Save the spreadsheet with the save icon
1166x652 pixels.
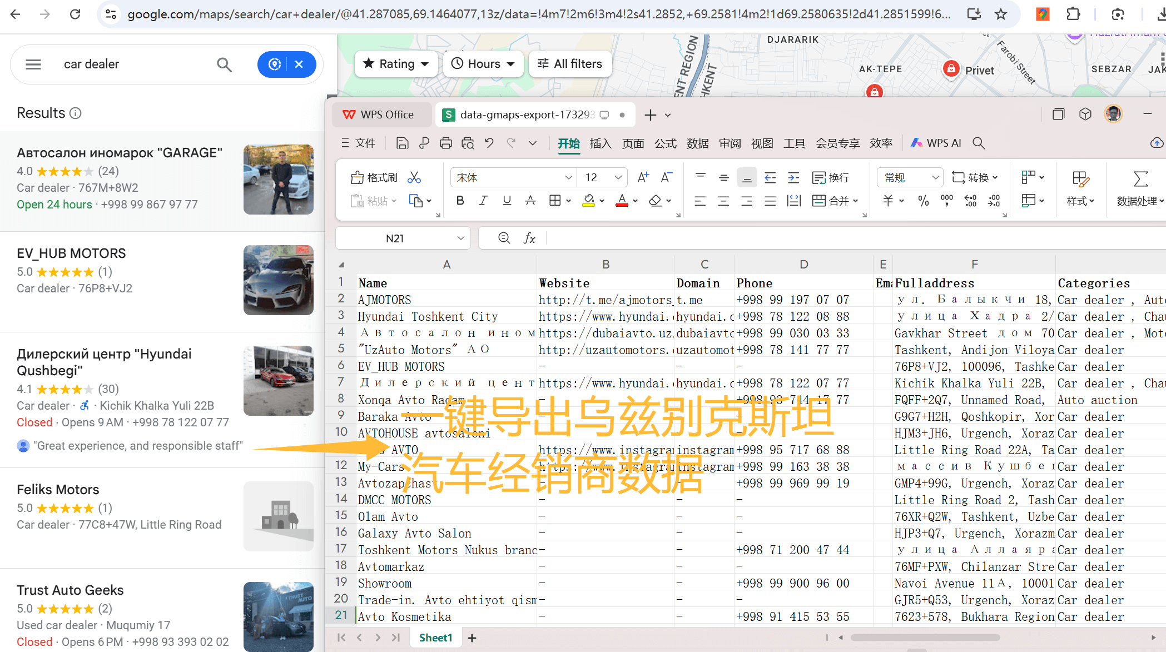pos(402,143)
